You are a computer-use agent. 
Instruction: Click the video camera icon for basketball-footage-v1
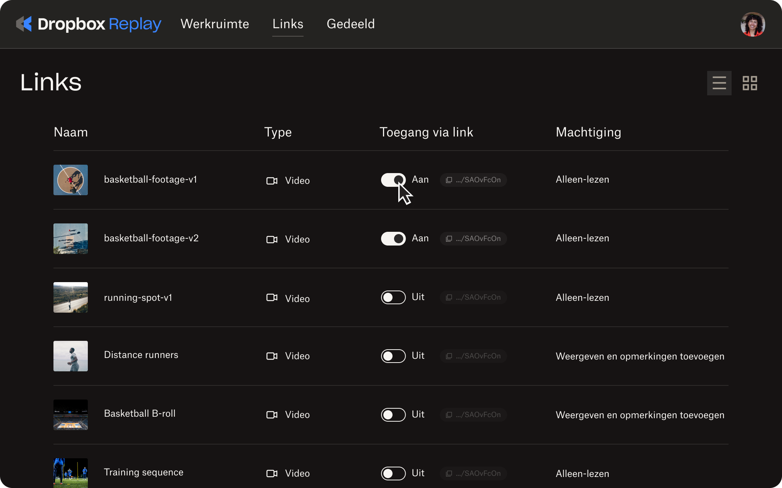(272, 181)
